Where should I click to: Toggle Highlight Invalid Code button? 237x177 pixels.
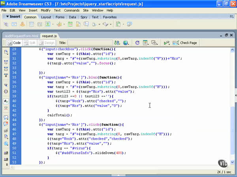[6, 108]
